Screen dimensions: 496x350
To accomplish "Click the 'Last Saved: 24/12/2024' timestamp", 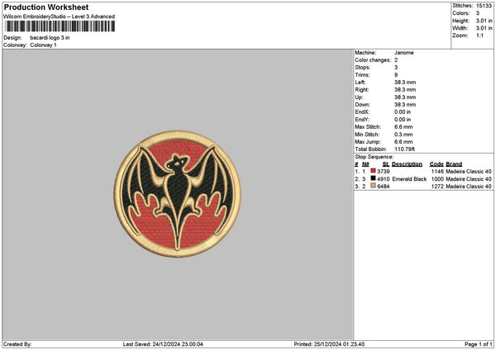I will 163,344.
